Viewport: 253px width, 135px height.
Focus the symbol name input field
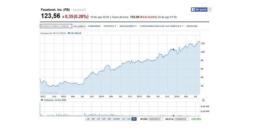pos(55,26)
